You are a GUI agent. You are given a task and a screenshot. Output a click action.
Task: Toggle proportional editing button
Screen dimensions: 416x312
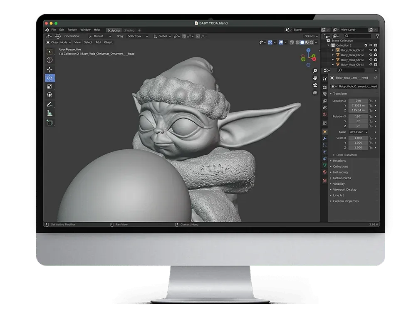pyautogui.click(x=198, y=36)
